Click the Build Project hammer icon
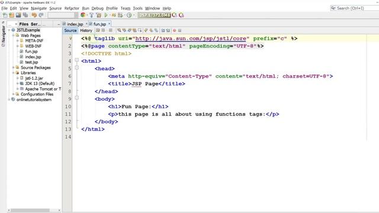The image size is (379, 213). 92,15
